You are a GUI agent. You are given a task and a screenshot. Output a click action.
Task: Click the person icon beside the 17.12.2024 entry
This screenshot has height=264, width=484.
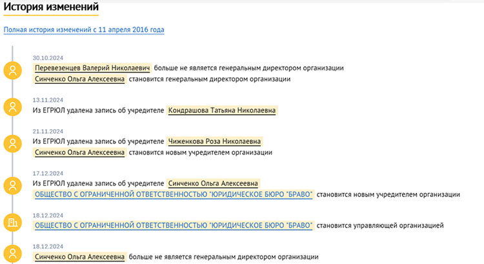click(x=12, y=186)
